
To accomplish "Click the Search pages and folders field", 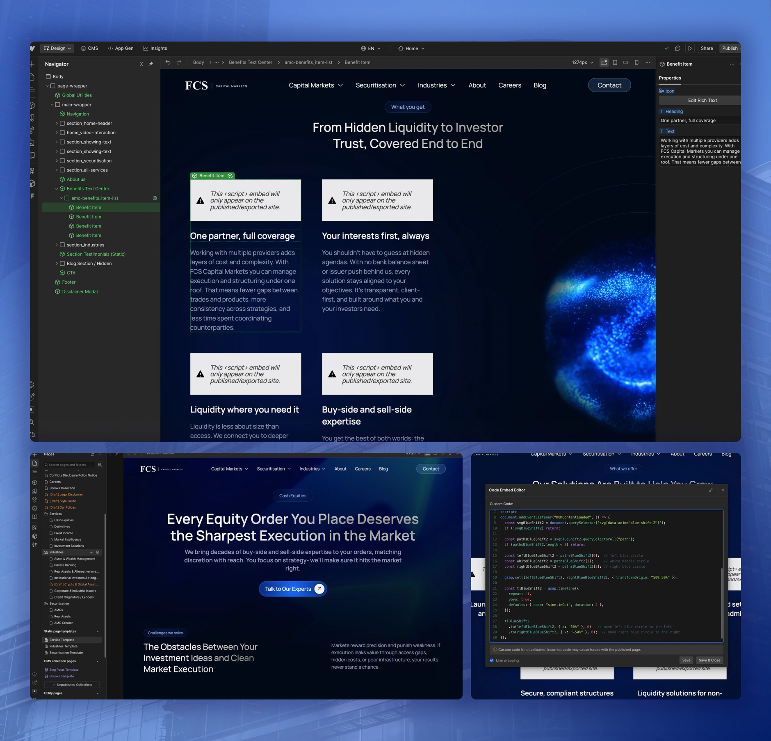I will point(70,465).
